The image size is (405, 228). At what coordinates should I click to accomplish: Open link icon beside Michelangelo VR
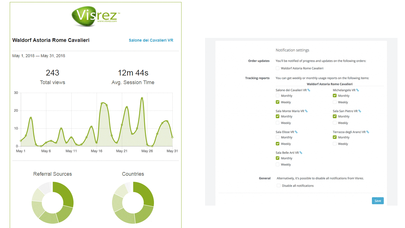(x=358, y=90)
